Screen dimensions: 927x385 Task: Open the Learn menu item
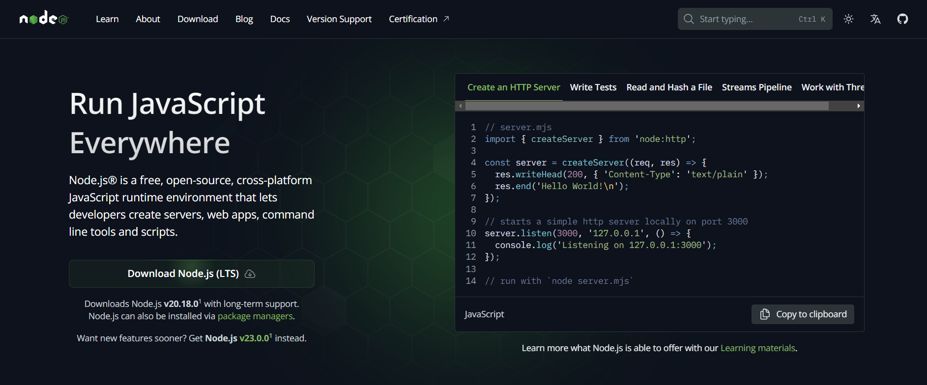(107, 19)
